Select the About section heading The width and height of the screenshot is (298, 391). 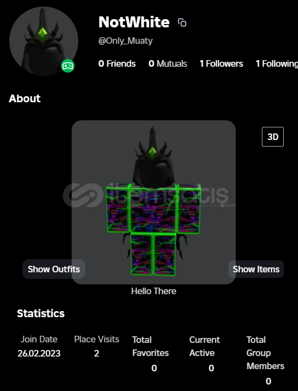25,98
